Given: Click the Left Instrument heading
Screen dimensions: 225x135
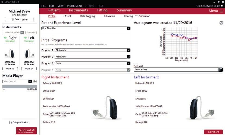Looking at the screenshot, I should 146,77.
